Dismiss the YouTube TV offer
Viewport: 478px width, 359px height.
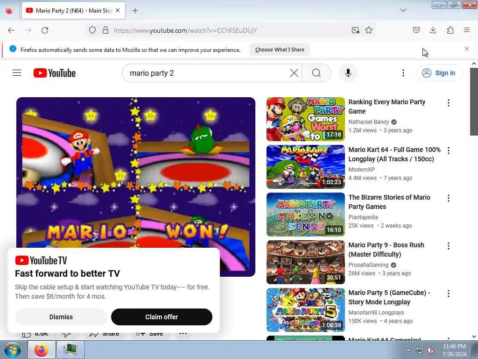click(61, 317)
